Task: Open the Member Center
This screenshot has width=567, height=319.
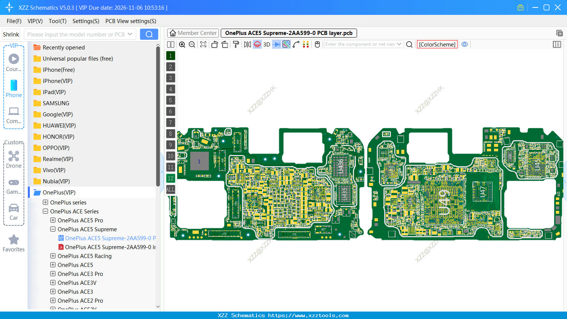Action: [193, 33]
